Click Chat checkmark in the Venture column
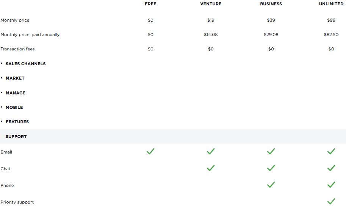The image size is (346, 210). (x=211, y=168)
